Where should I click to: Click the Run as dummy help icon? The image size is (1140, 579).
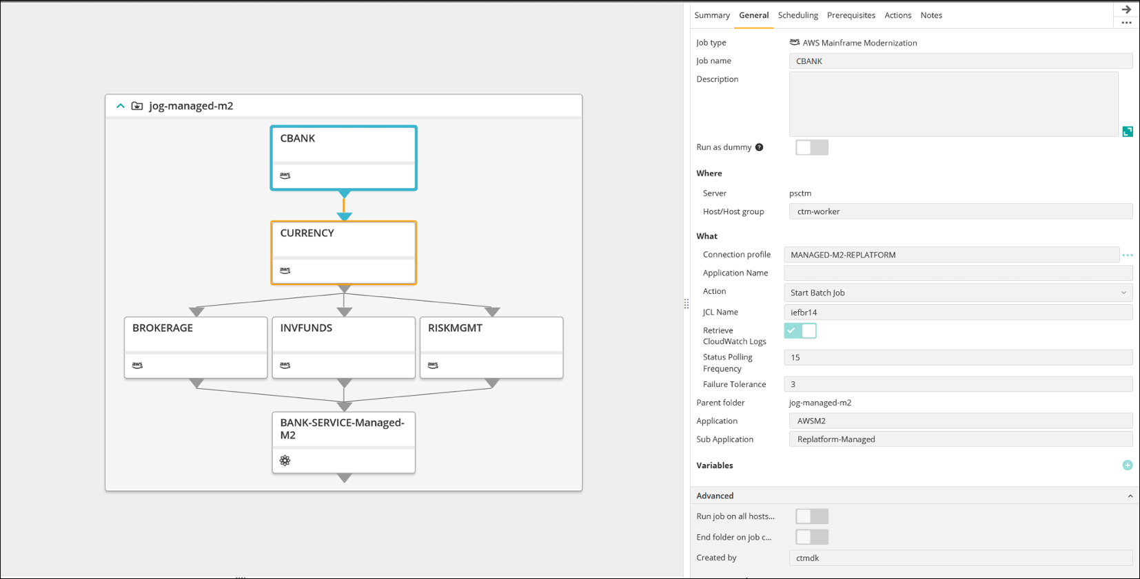(x=759, y=147)
